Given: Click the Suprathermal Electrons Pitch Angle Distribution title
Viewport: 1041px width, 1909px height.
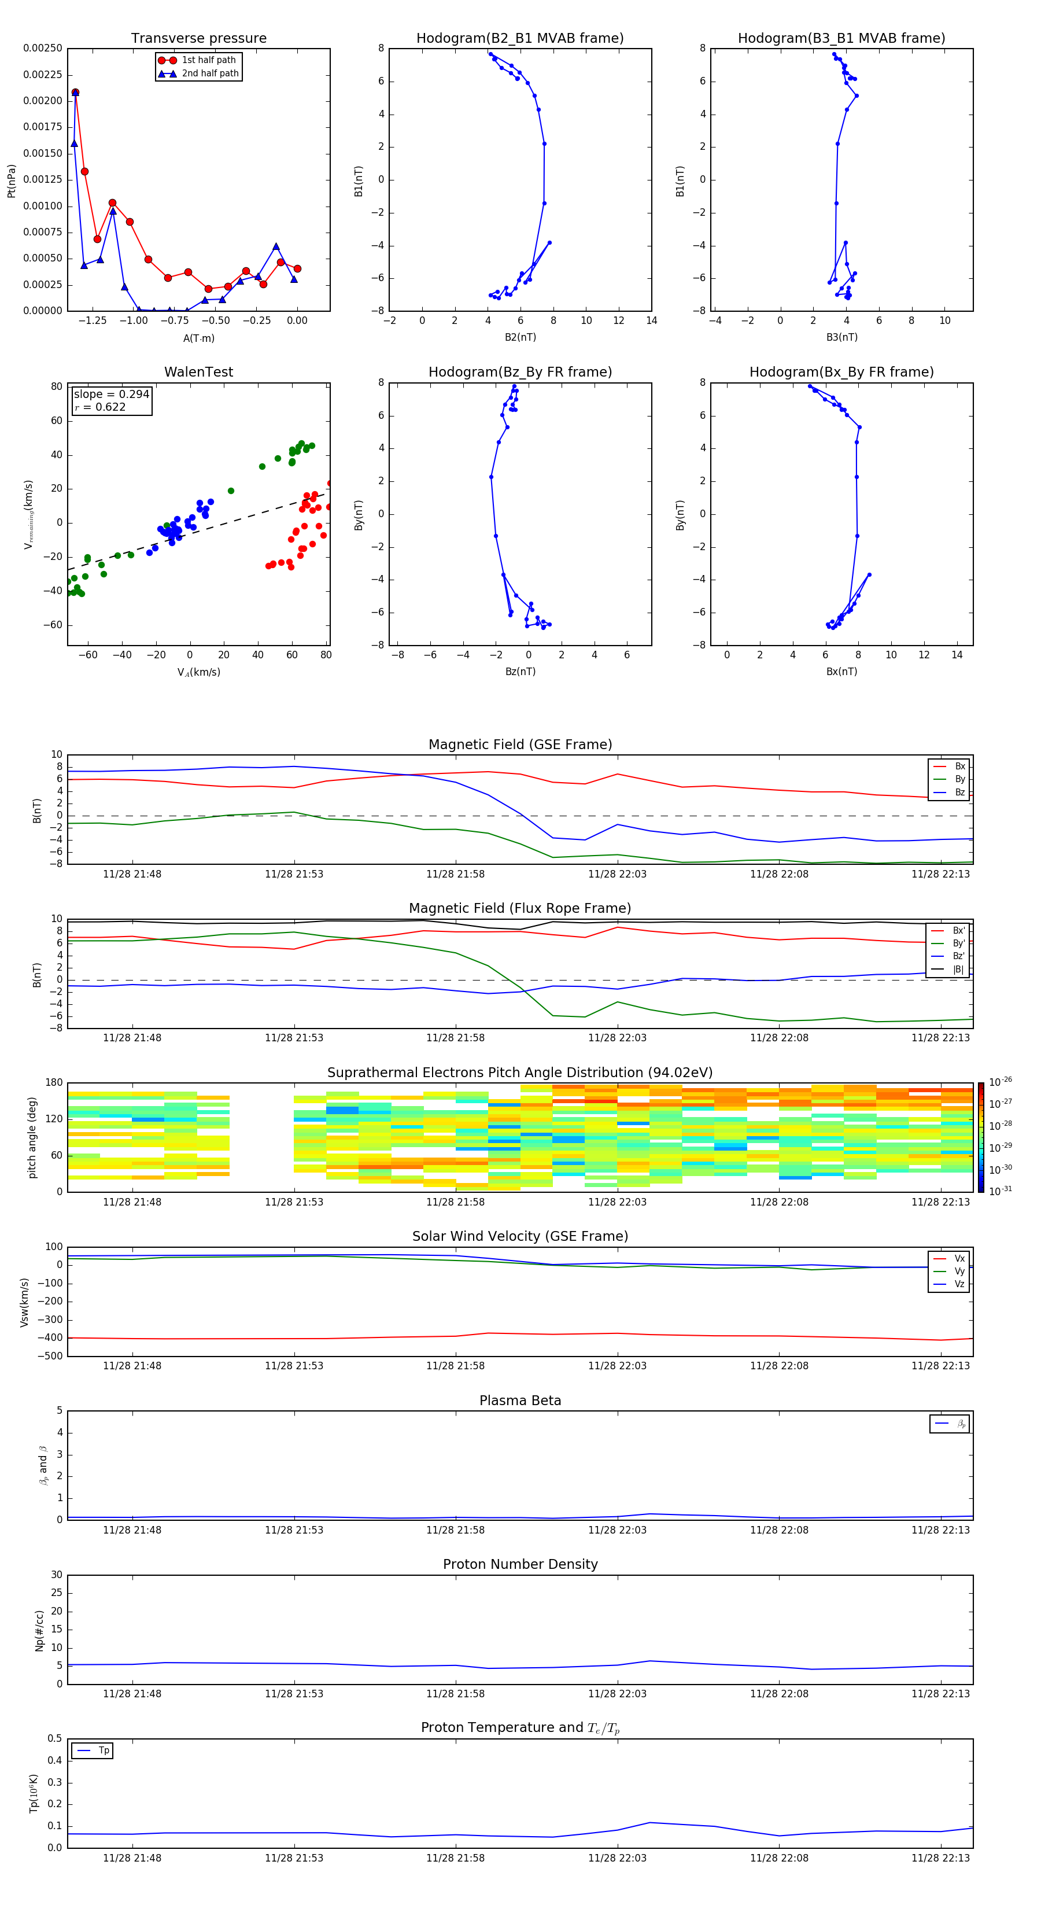Looking at the screenshot, I should point(520,1073).
